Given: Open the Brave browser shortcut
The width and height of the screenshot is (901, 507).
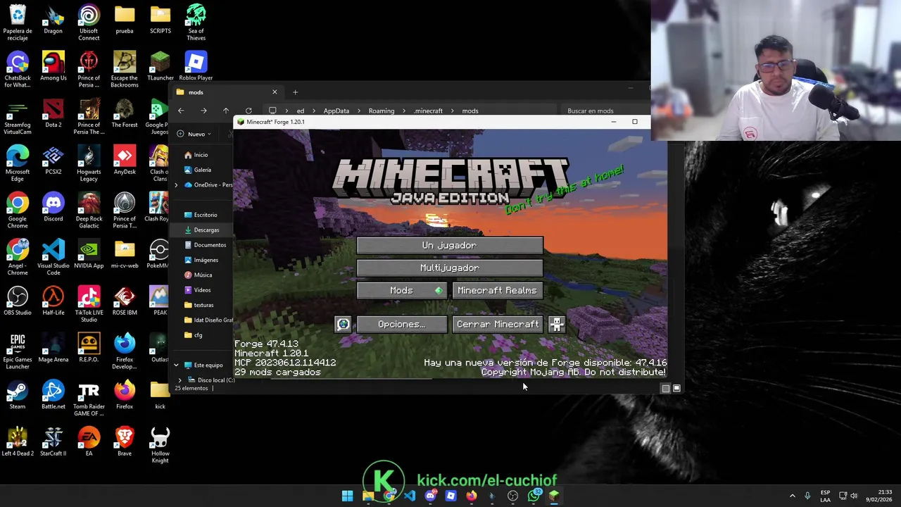Looking at the screenshot, I should pos(125,442).
